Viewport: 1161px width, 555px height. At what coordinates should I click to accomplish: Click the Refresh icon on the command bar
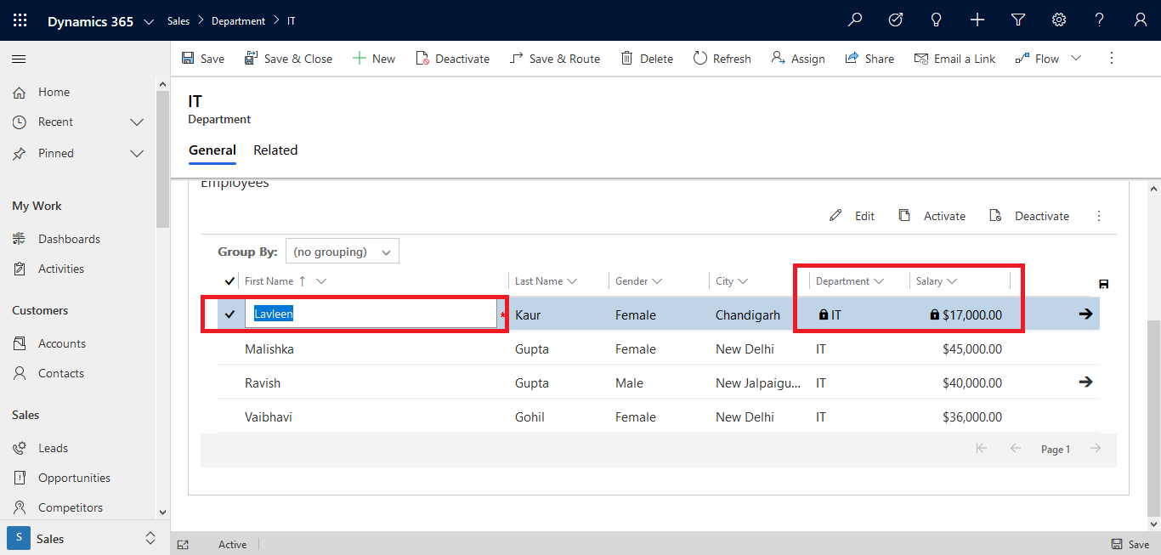pyautogui.click(x=699, y=58)
